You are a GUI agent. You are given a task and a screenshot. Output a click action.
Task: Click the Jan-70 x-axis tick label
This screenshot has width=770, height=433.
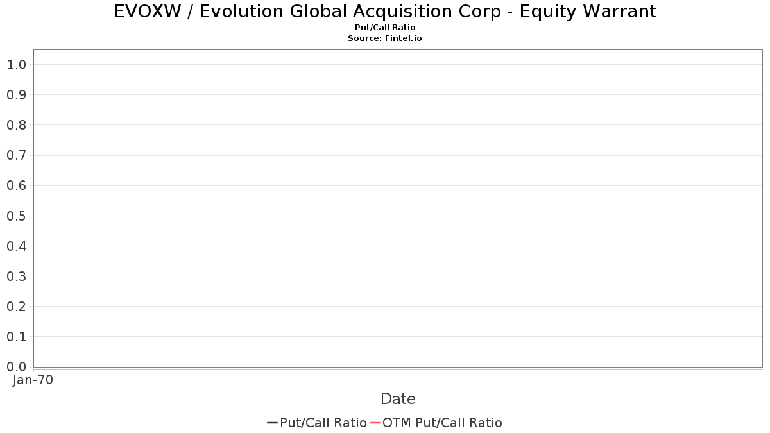pos(33,380)
